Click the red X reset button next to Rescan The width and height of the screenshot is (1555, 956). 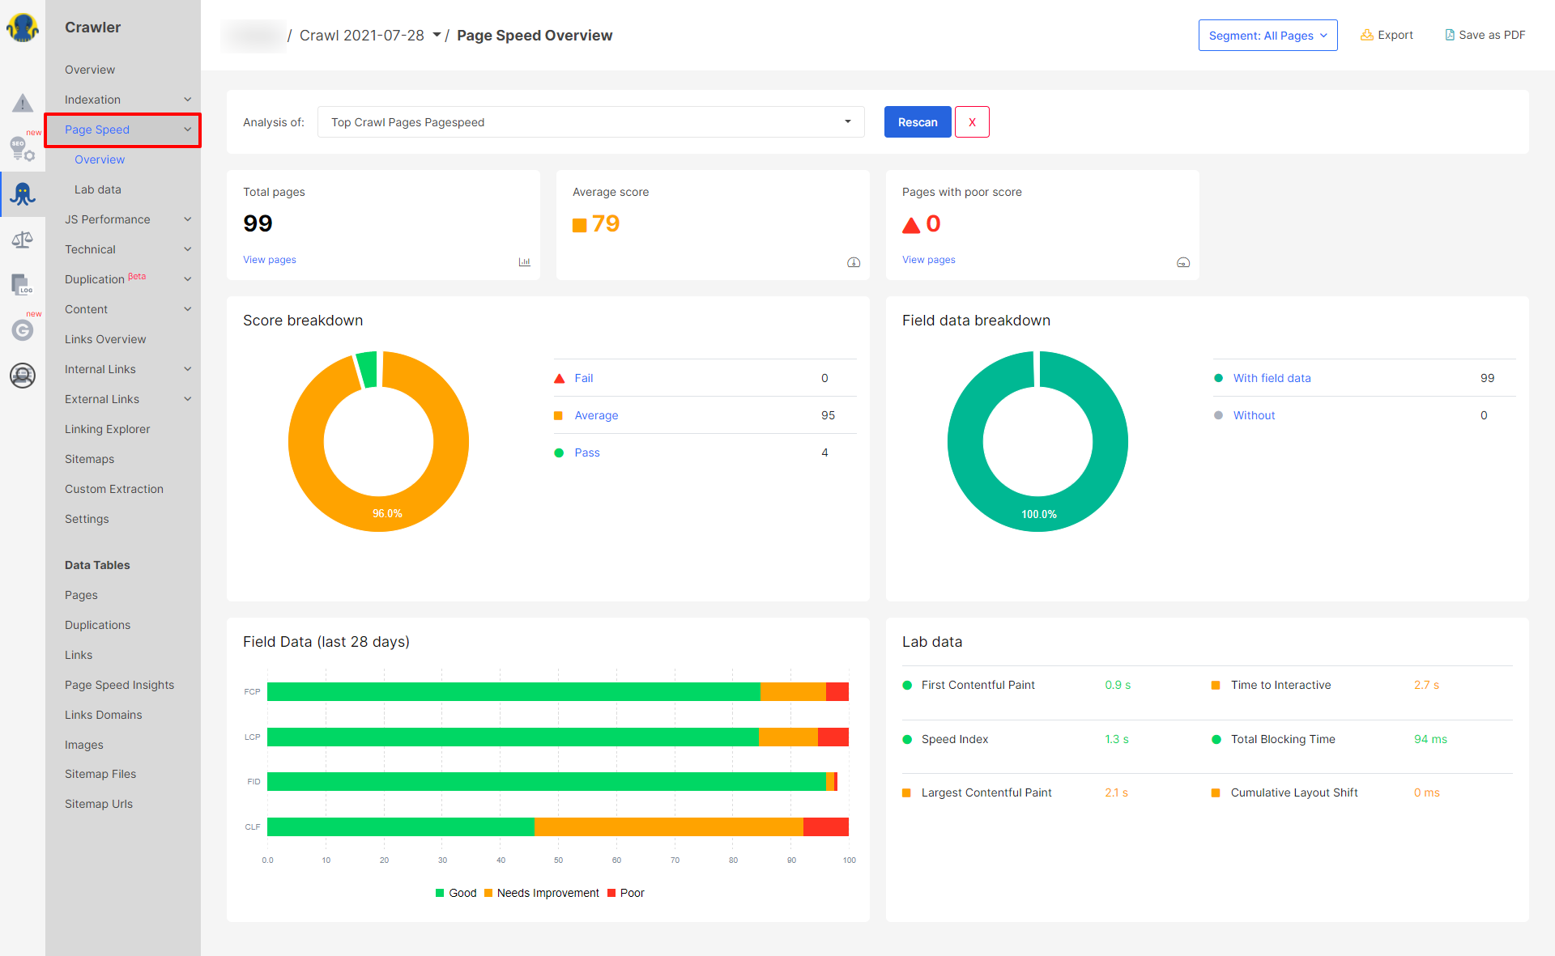(x=972, y=122)
